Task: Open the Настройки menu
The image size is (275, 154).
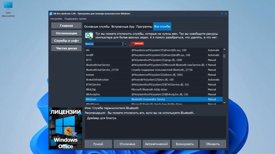Action: (56, 19)
